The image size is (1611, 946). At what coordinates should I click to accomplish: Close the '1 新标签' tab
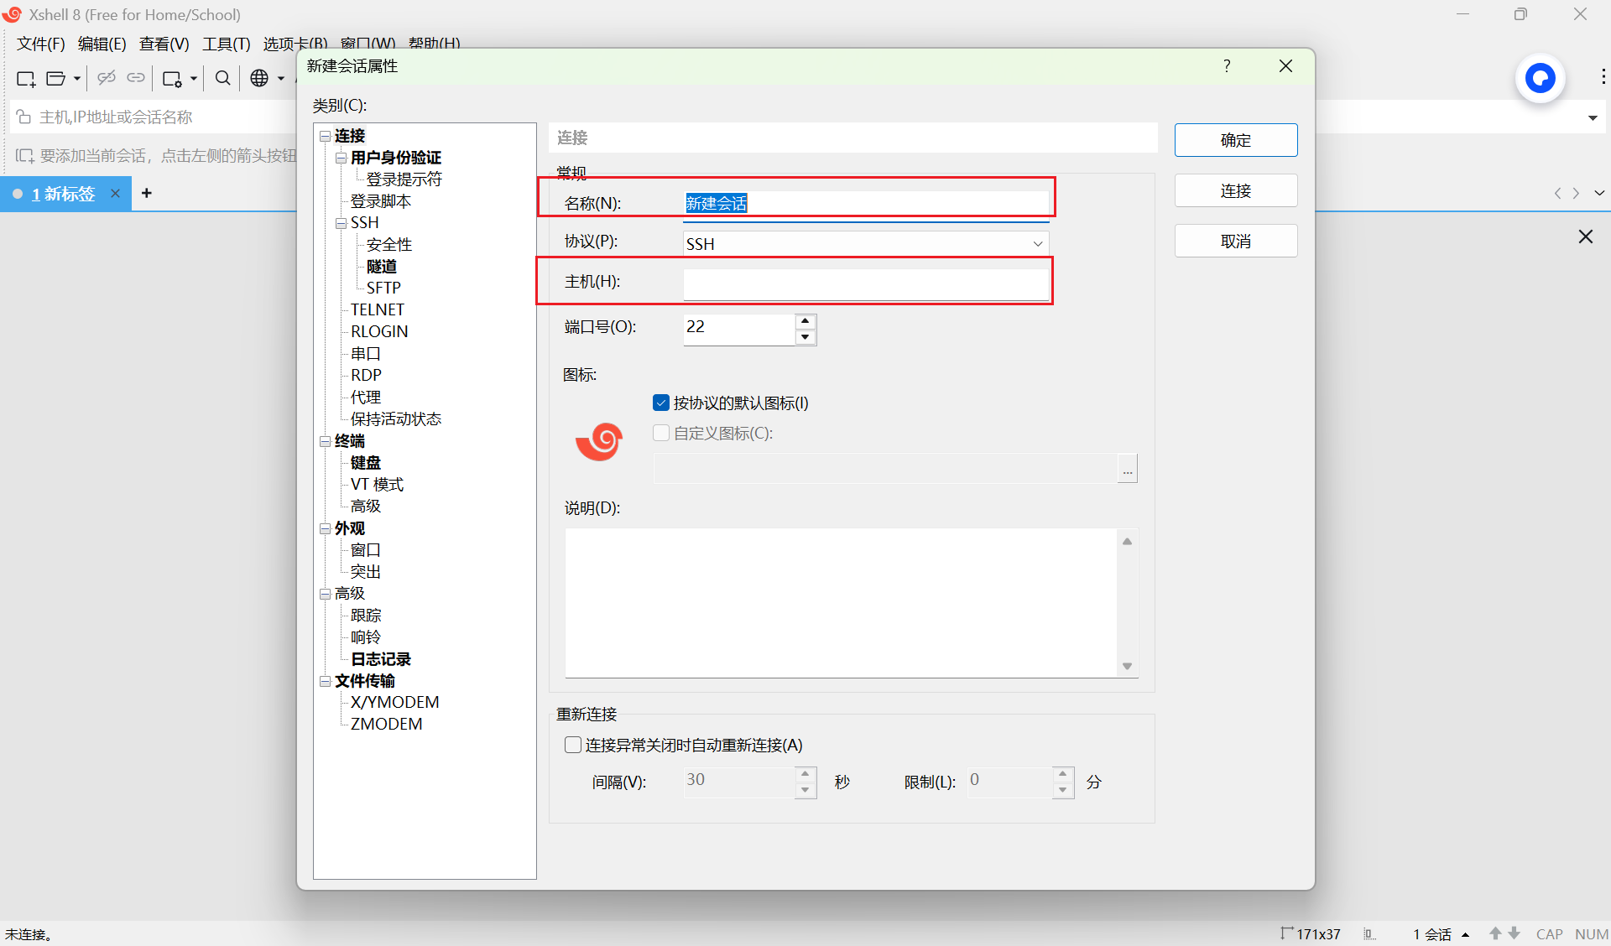(x=115, y=194)
